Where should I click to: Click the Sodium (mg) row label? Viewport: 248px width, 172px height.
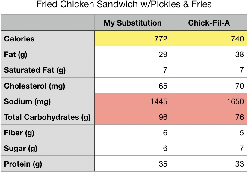(x=27, y=101)
